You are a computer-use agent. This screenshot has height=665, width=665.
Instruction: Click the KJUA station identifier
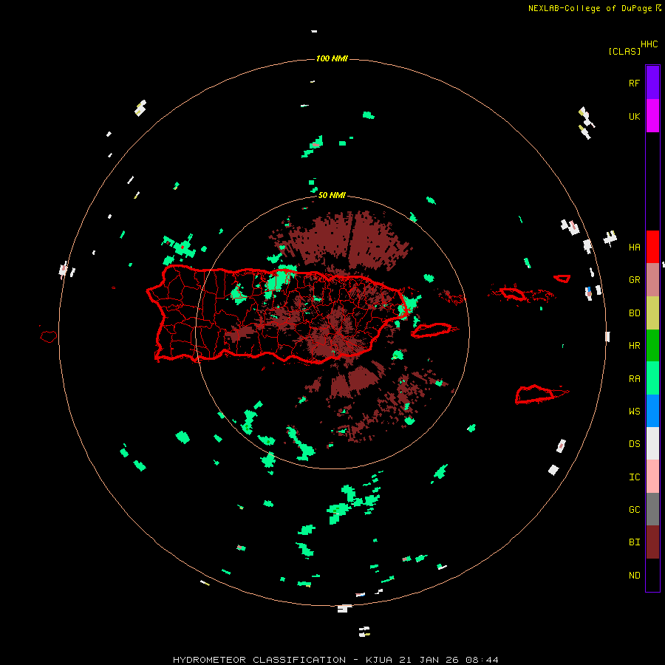(379, 660)
